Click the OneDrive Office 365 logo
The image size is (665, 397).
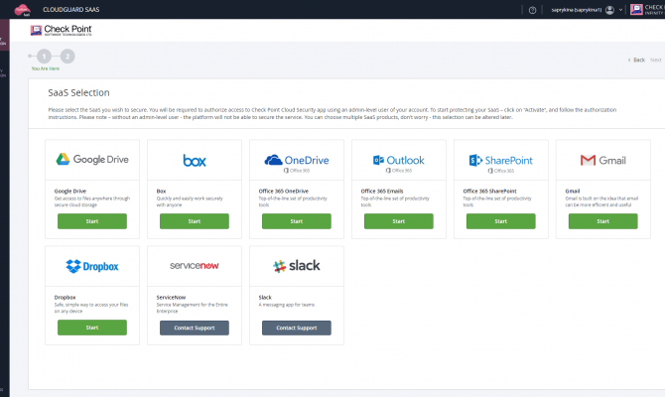pyautogui.click(x=297, y=163)
